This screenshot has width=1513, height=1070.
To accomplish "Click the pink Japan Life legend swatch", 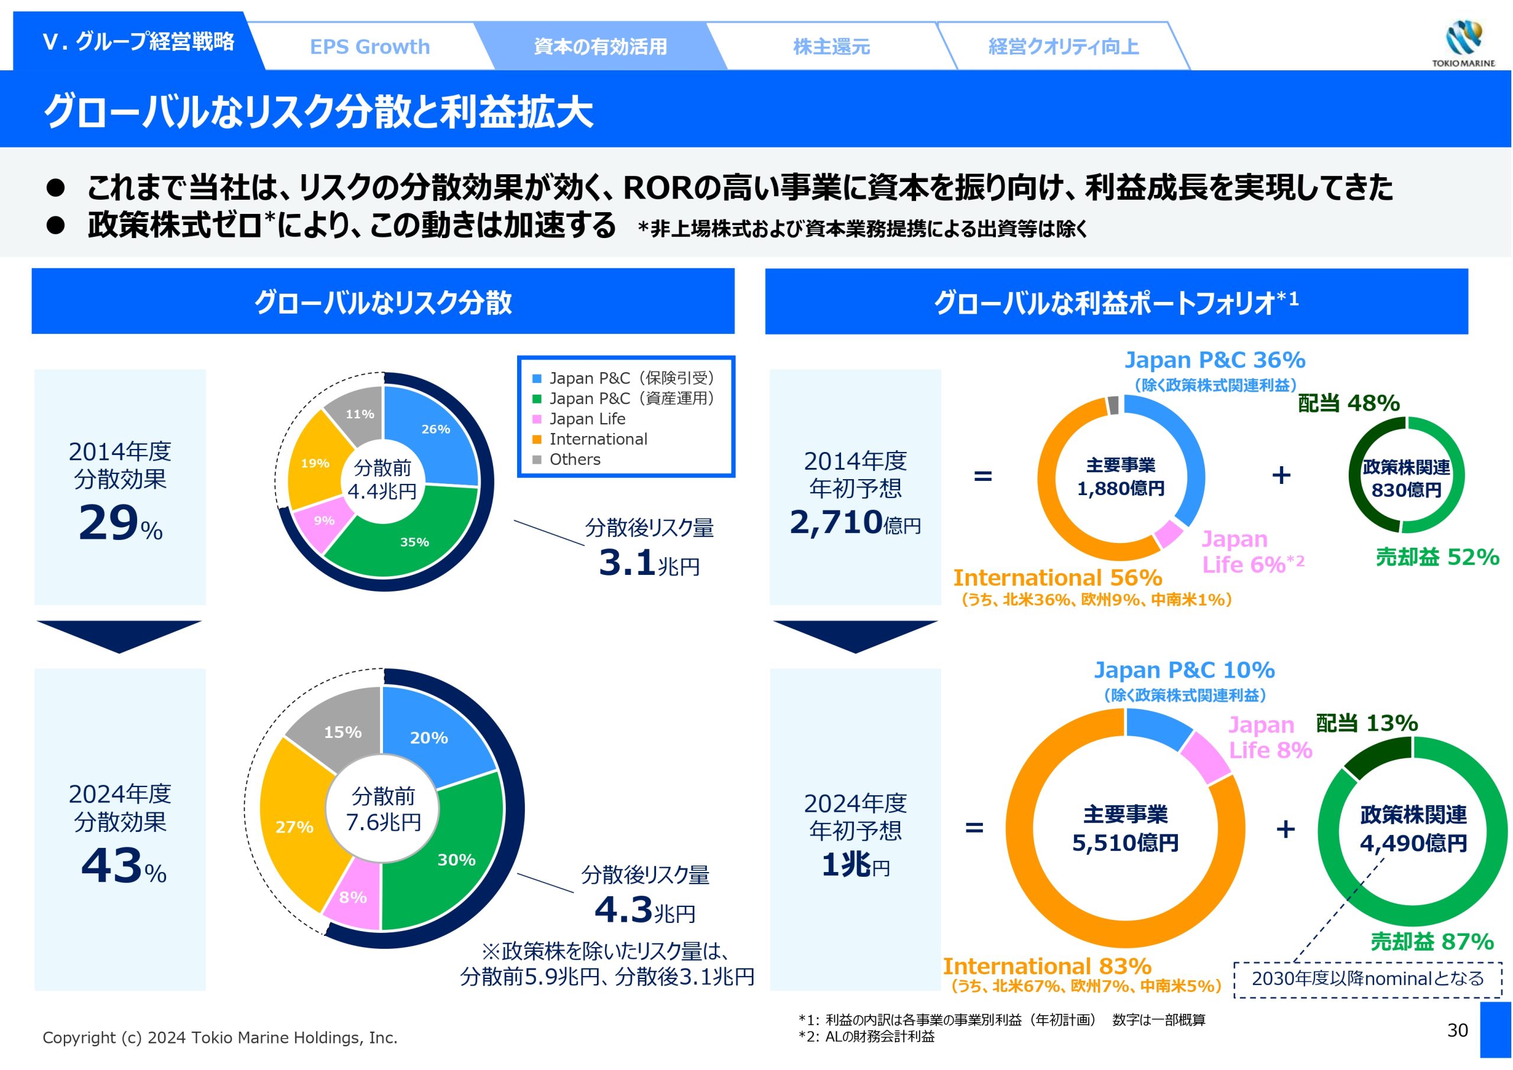I will 537,419.
